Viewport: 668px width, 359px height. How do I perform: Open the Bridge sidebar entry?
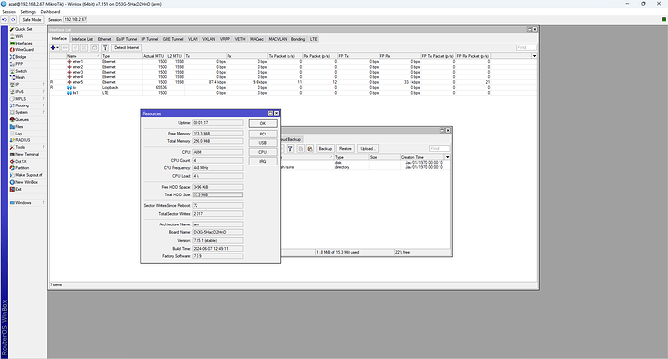(x=21, y=57)
